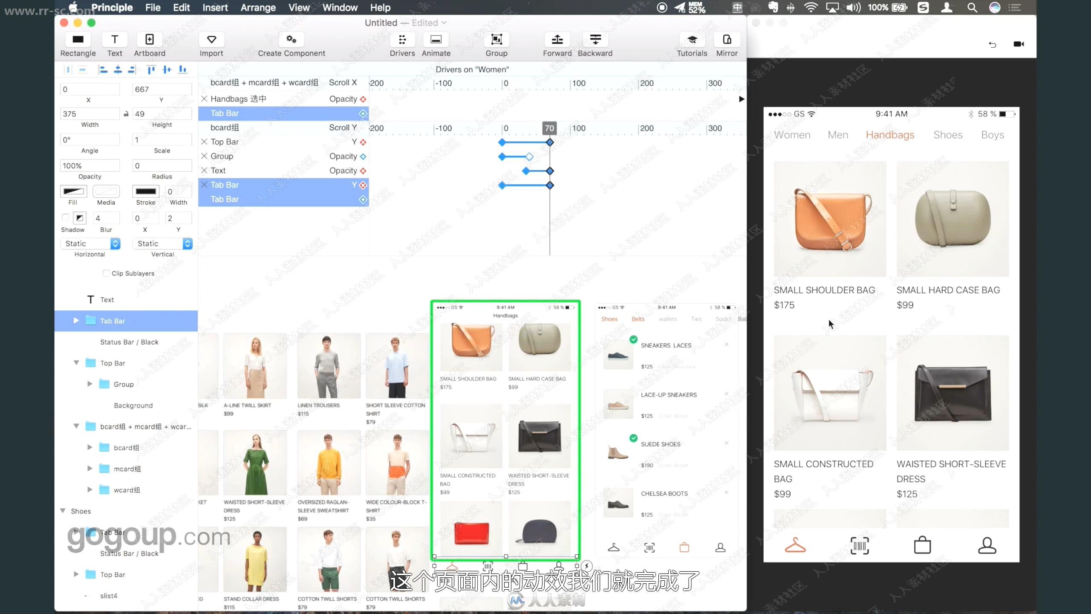Image resolution: width=1091 pixels, height=614 pixels.
Task: Tap the profile icon in preview
Action: coord(987,545)
